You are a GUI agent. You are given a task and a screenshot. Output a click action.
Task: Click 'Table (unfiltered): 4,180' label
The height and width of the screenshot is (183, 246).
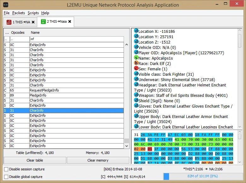point(35,153)
